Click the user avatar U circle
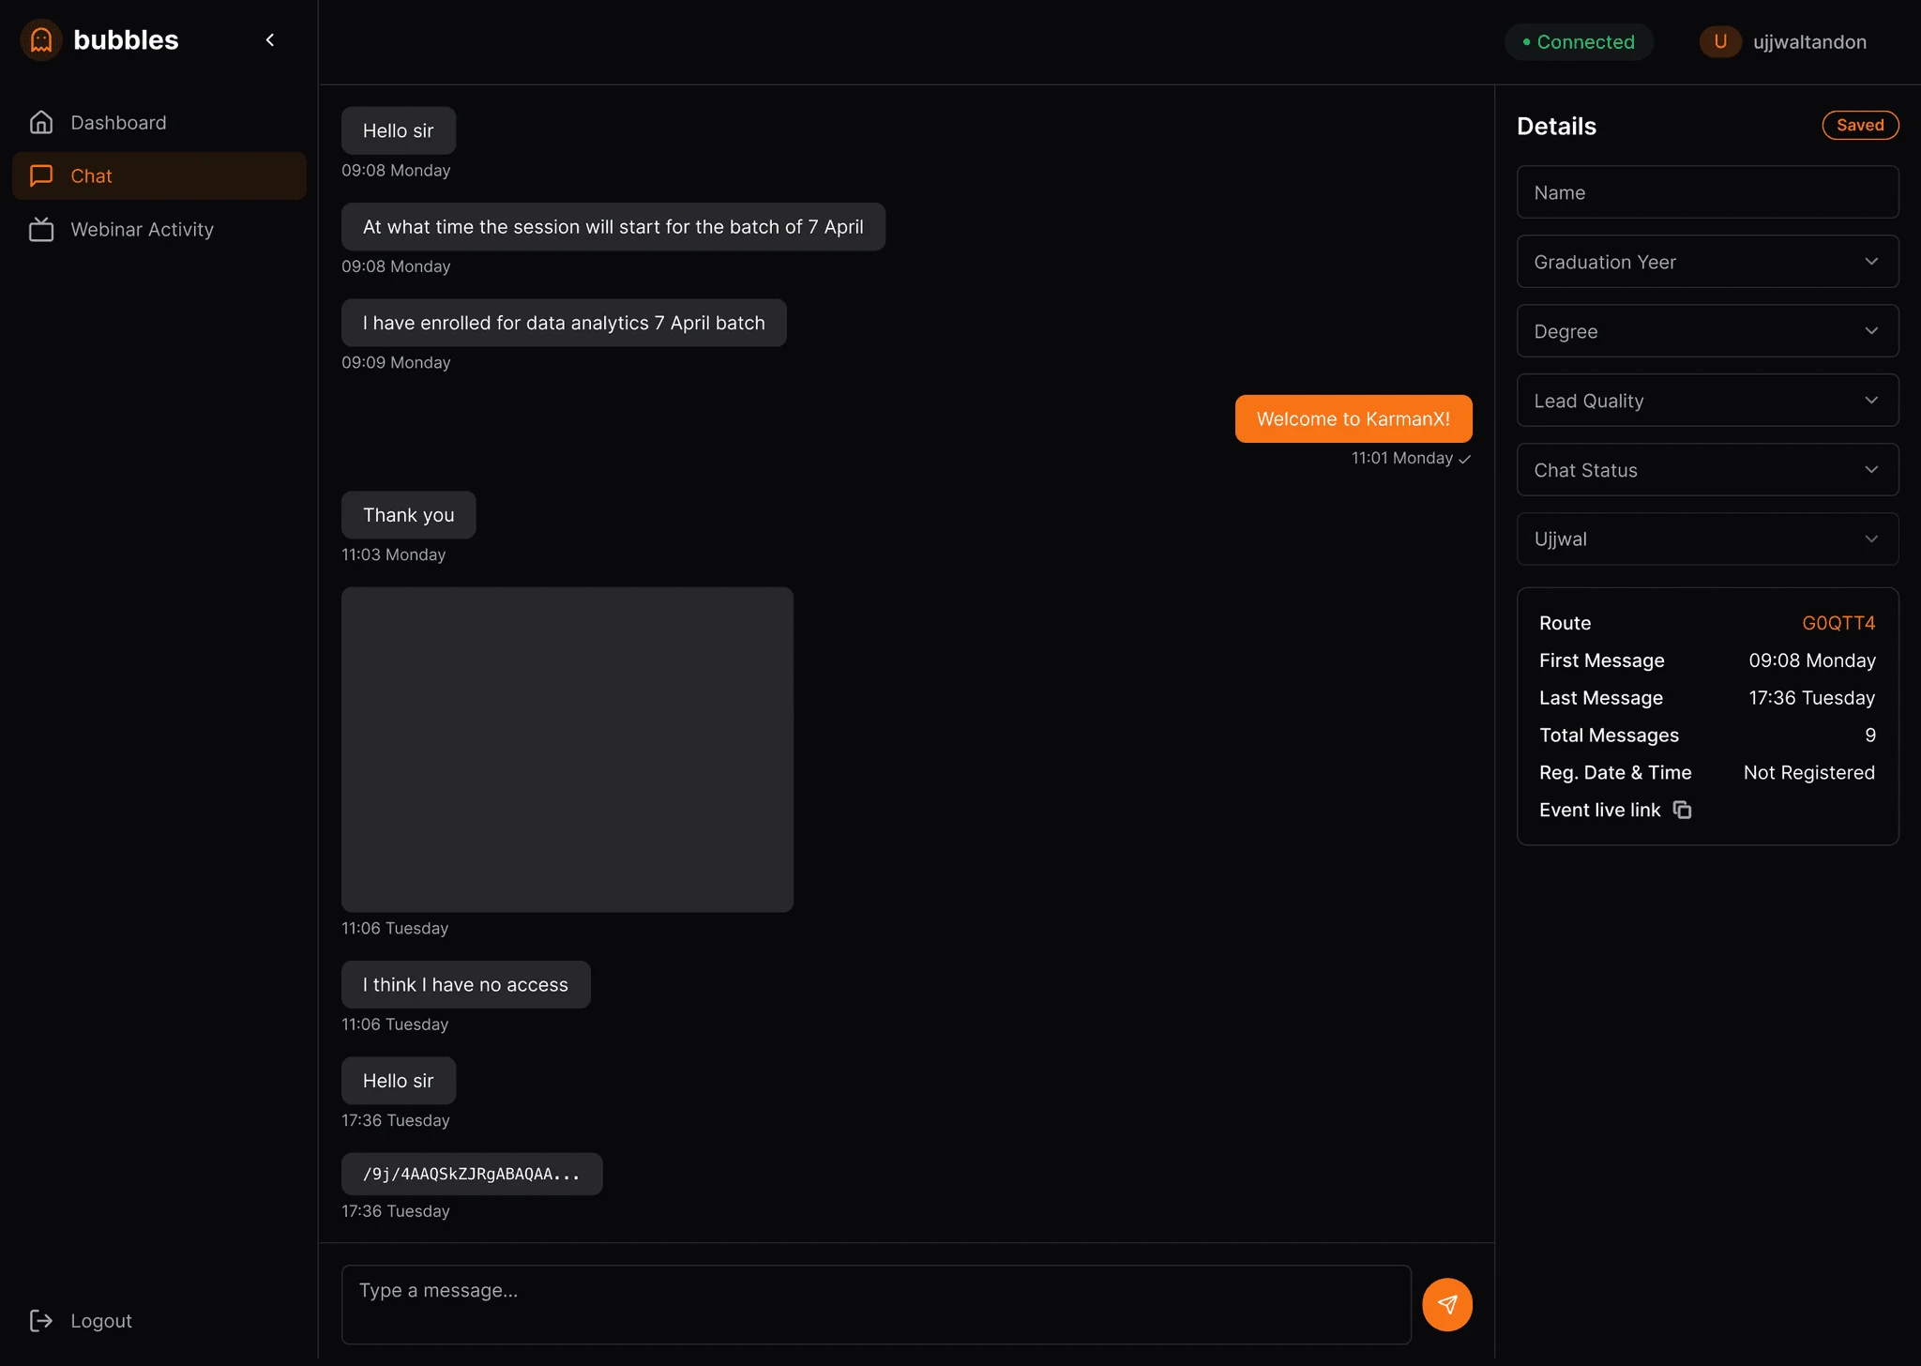 click(1720, 41)
